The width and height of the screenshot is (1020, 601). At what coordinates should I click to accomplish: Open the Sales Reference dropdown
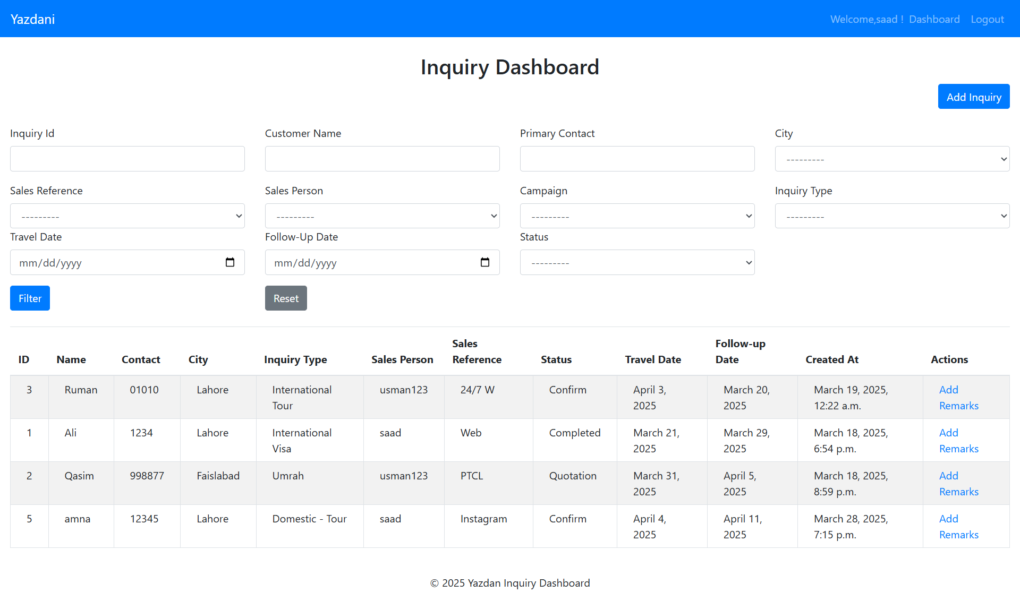point(127,216)
